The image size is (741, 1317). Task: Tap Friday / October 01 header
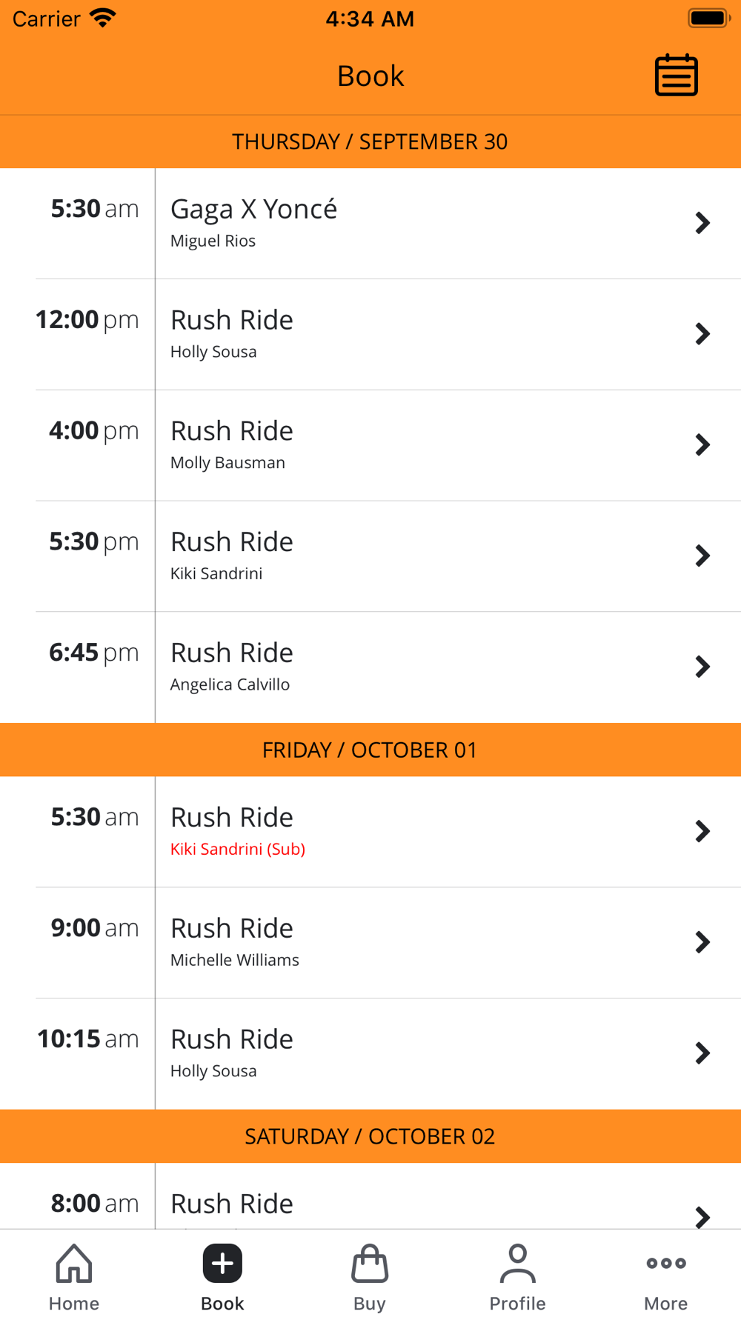[x=370, y=750]
